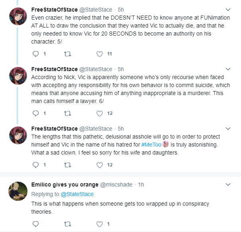Open the 1h timestamp on Emilico's tweet
241x232 pixels.
click(141, 184)
